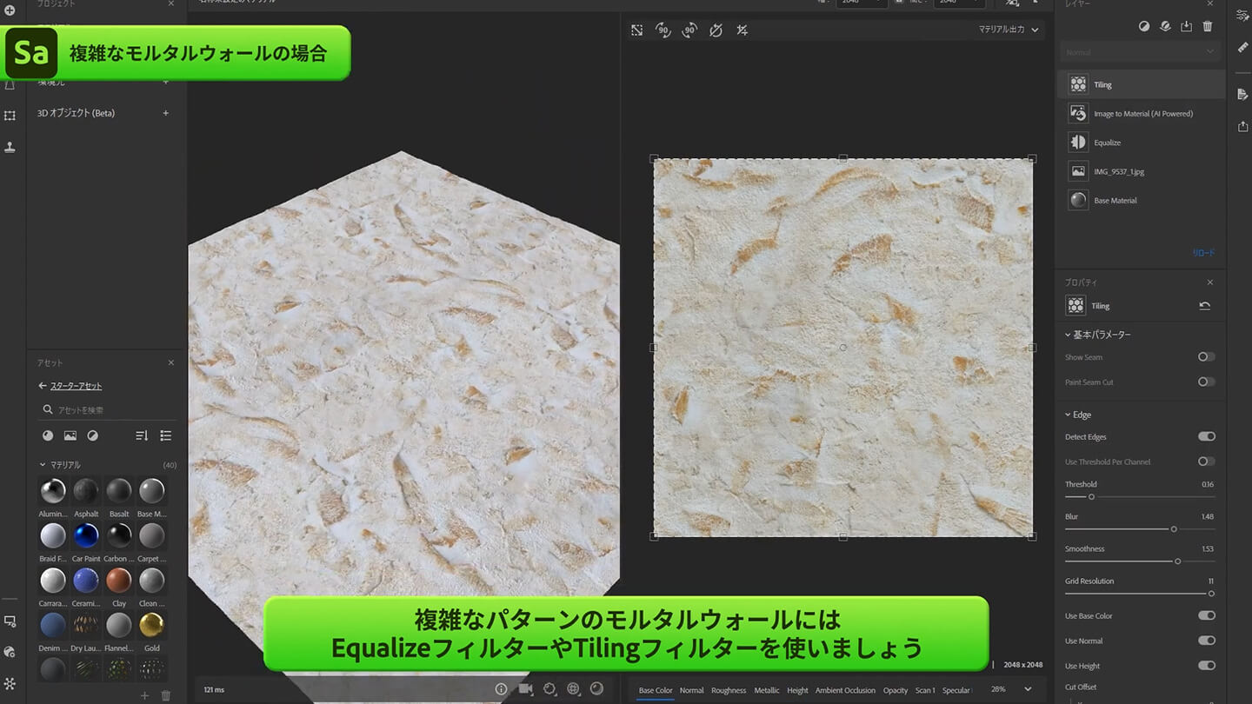The height and width of the screenshot is (704, 1252).
Task: Switch assets to list view icon
Action: [166, 435]
